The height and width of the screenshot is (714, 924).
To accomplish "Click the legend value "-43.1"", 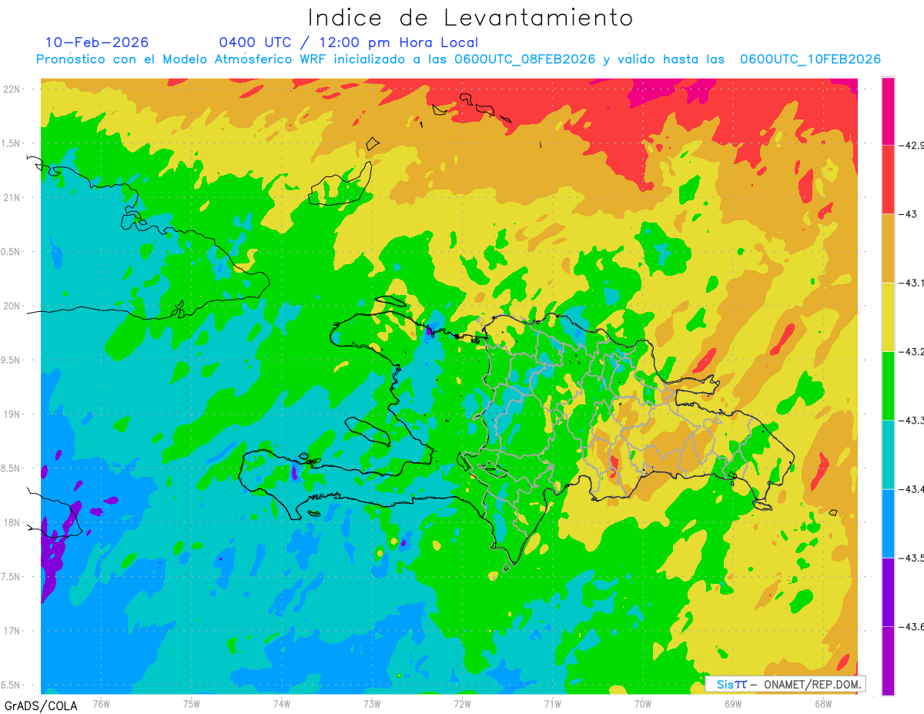I will pos(912,283).
